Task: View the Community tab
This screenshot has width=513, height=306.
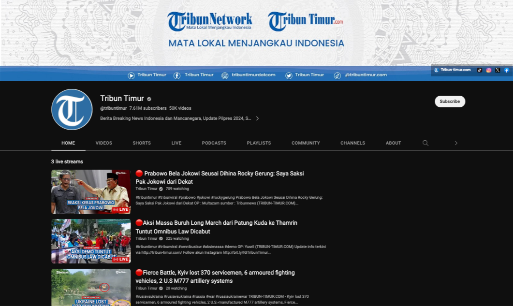Action: [306, 143]
